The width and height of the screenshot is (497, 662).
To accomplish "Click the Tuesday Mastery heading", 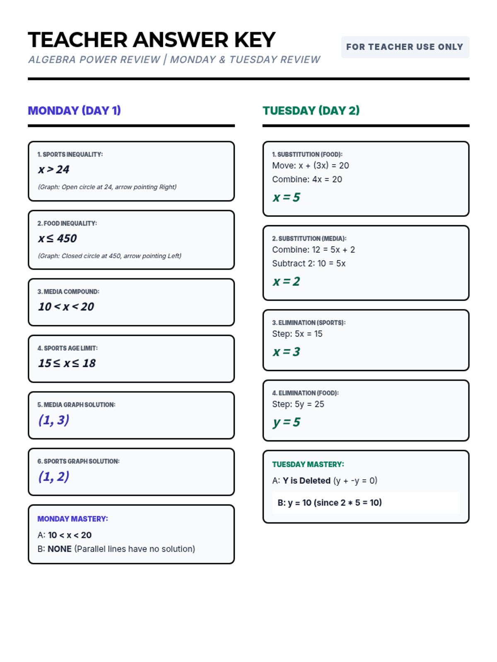I will [x=308, y=464].
